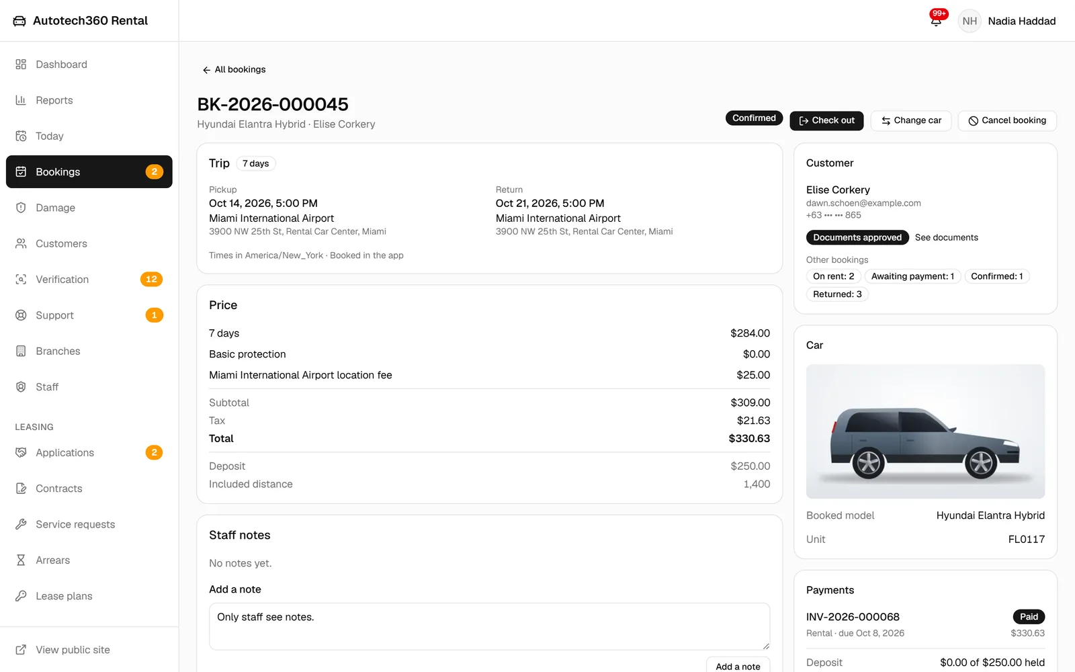Click the Dashboard grid icon
Screen dimensions: 1075x672
(x=21, y=65)
